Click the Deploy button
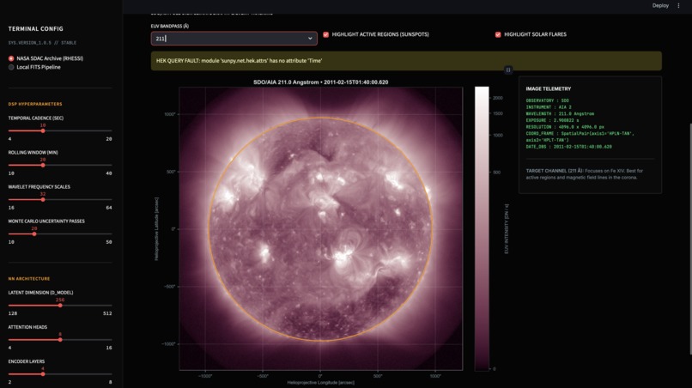 point(660,6)
